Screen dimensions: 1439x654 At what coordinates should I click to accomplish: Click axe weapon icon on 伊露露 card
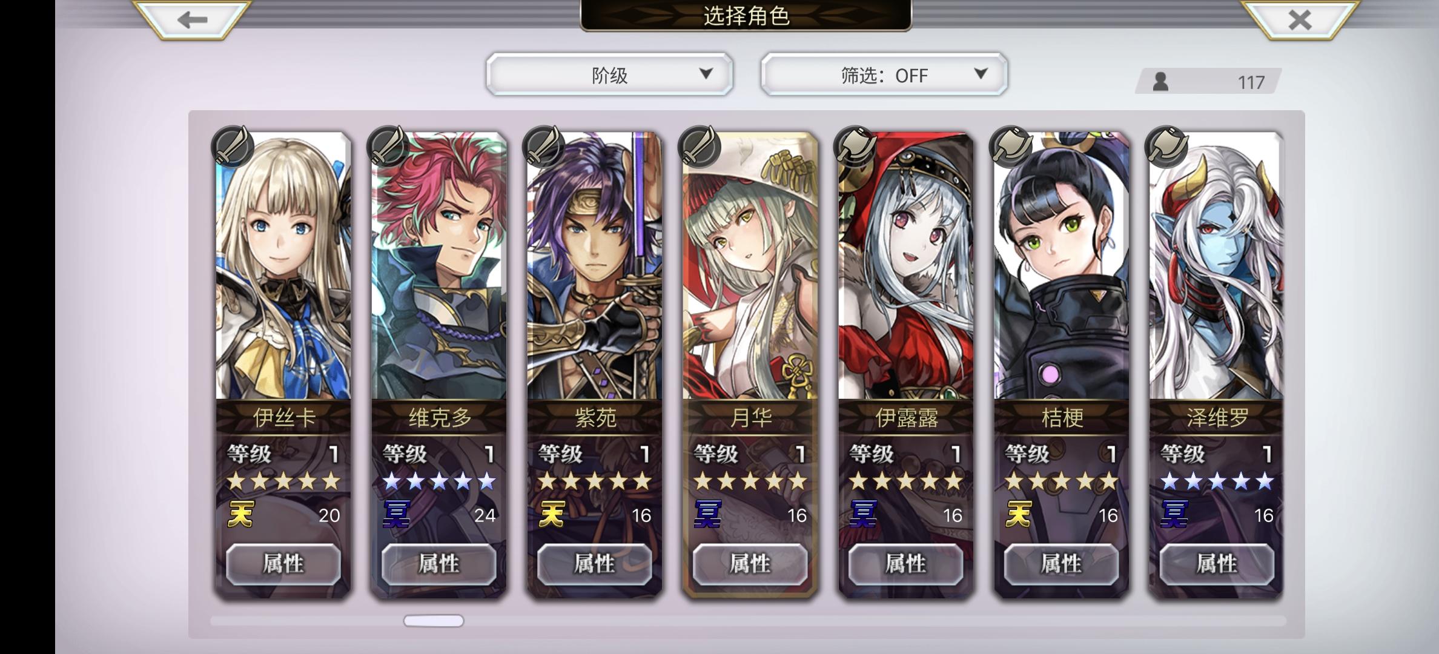click(x=855, y=146)
